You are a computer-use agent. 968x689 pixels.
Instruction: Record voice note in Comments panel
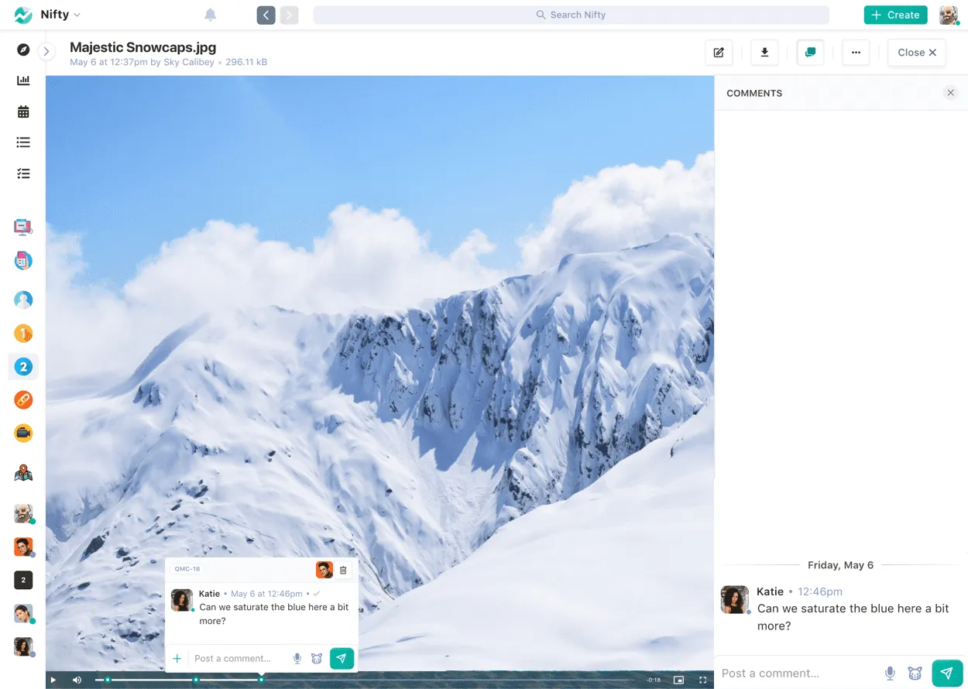tap(891, 673)
